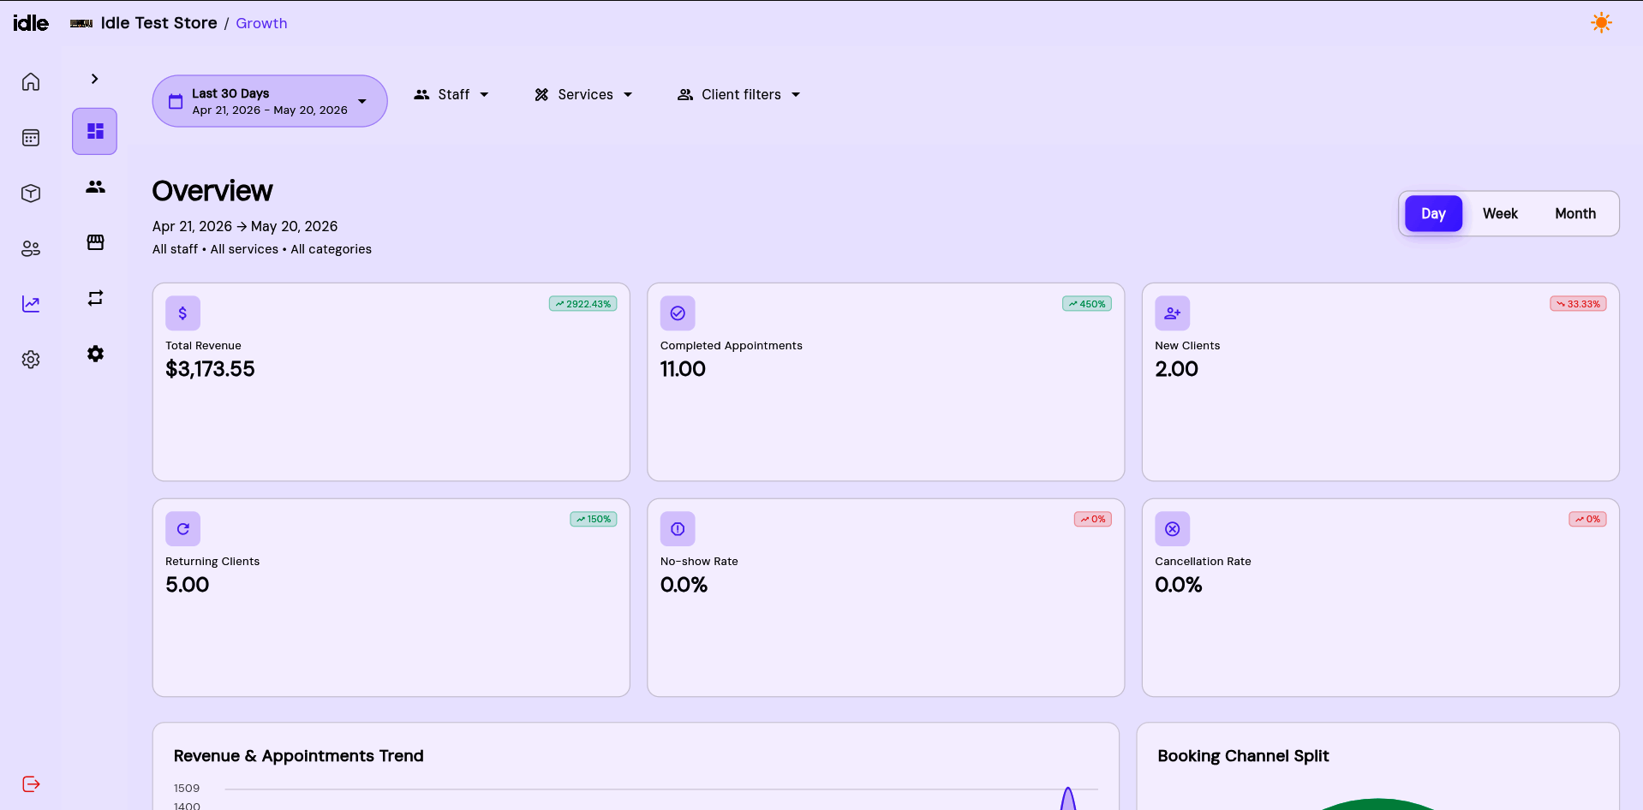The height and width of the screenshot is (810, 1643).
Task: Toggle the sun theme icon
Action: tap(1601, 23)
